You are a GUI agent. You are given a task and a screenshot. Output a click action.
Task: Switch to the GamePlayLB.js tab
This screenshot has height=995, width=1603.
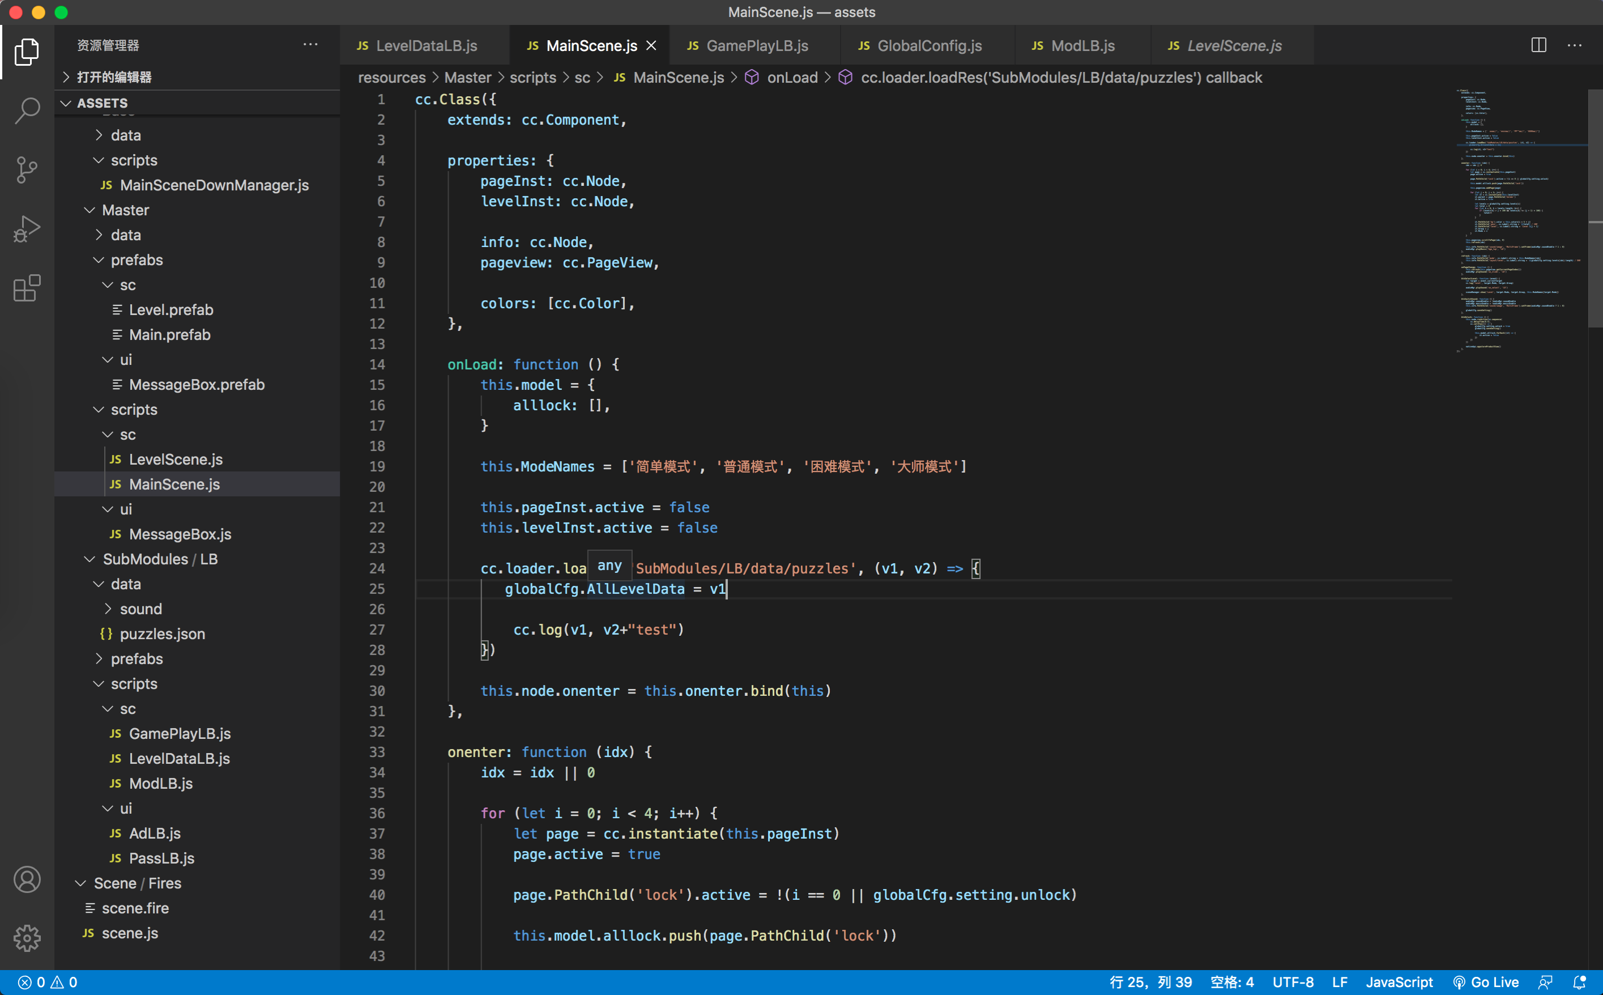756,45
